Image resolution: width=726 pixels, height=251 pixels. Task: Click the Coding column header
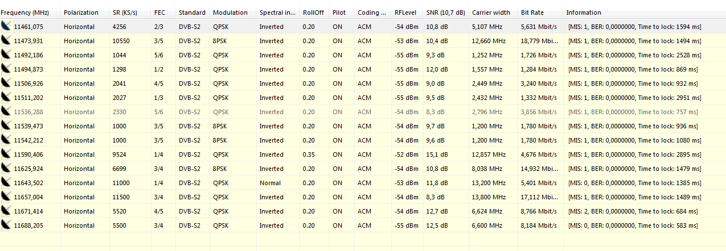click(373, 12)
